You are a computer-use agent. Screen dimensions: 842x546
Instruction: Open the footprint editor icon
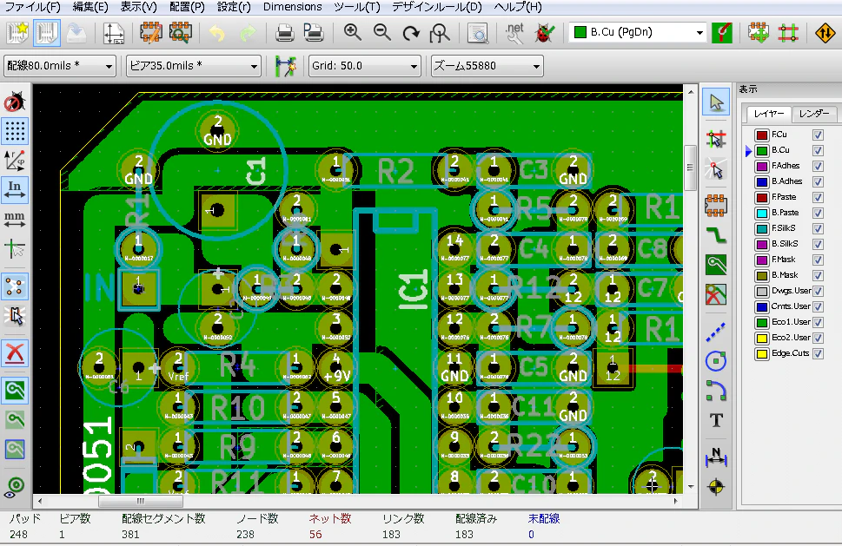click(151, 33)
